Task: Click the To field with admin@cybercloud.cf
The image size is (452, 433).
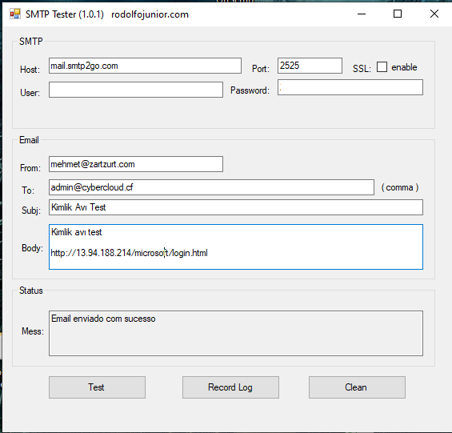Action: (211, 187)
